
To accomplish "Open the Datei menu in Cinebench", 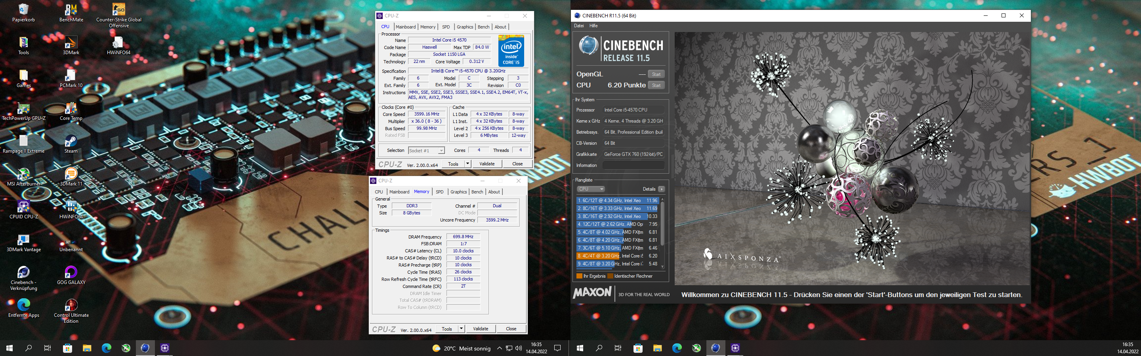I will pyautogui.click(x=578, y=26).
